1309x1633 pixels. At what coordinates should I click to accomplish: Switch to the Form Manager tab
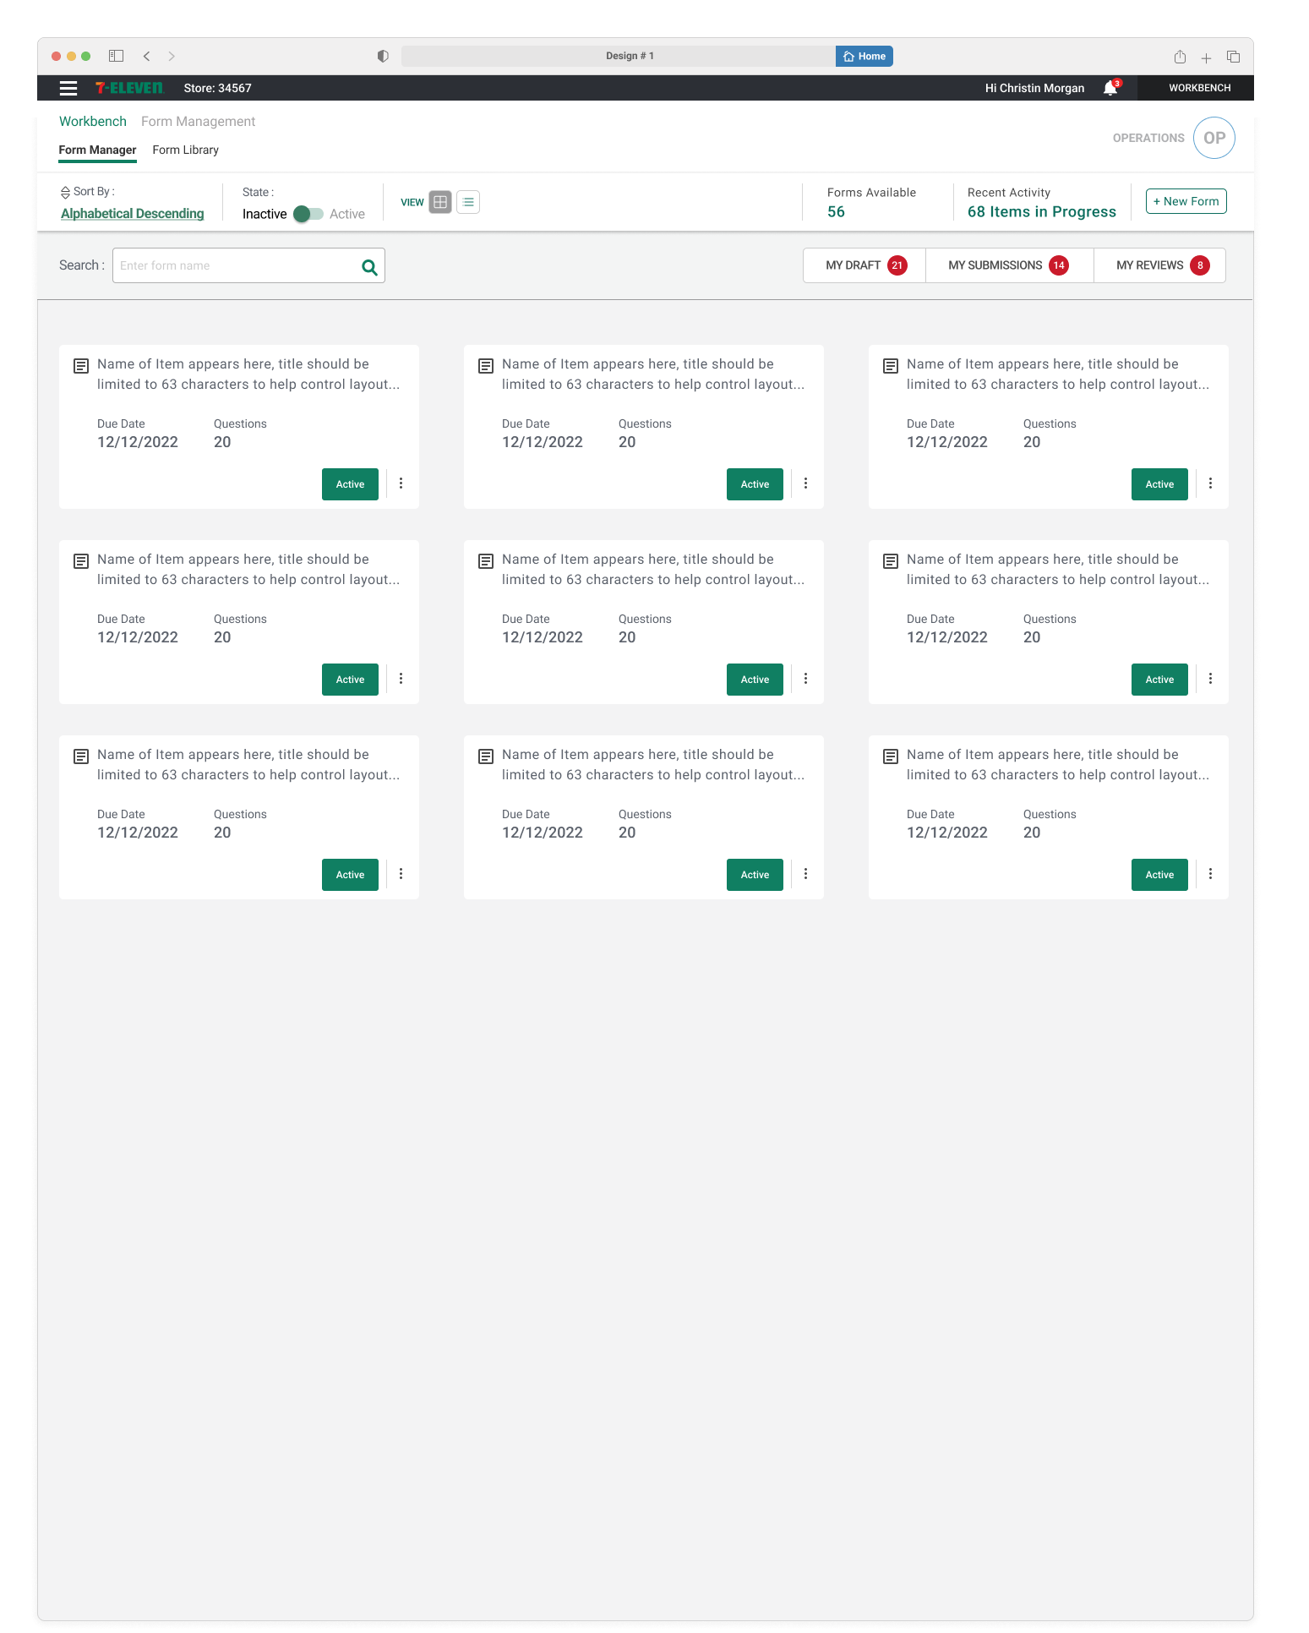[x=97, y=150]
